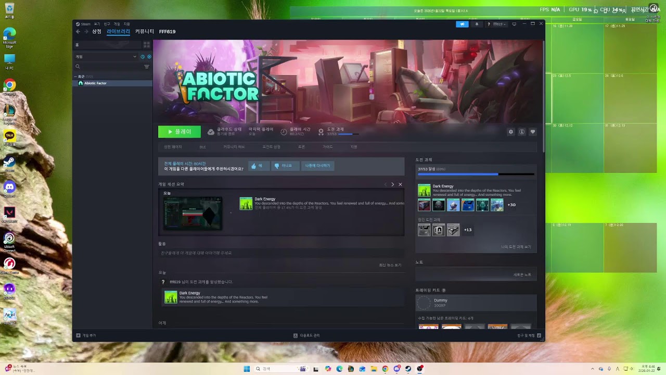Open the 상점 페이지 store page link
Screen dimensions: 666x375
tap(173, 147)
